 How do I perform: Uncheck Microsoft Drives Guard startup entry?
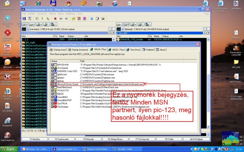pyautogui.click(x=52, y=84)
